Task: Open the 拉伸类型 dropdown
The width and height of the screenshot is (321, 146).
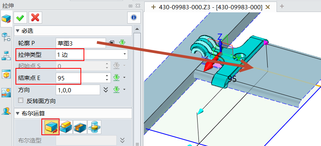Action: tap(92, 54)
